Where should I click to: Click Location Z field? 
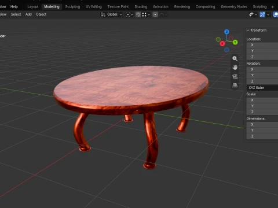(262, 57)
